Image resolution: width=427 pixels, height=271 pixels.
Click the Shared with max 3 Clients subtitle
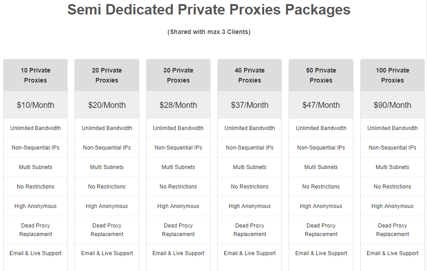click(209, 32)
